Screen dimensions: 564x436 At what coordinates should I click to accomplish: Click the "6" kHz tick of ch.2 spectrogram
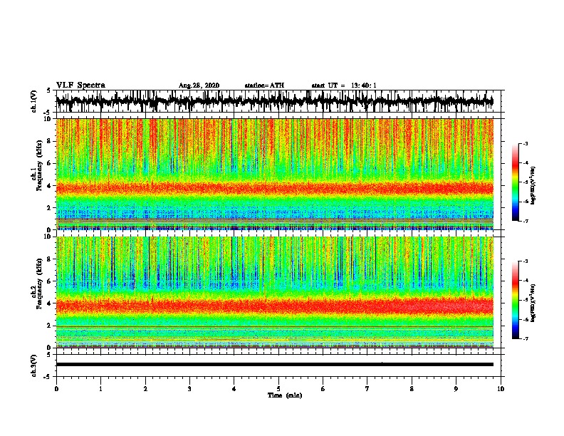[50, 281]
